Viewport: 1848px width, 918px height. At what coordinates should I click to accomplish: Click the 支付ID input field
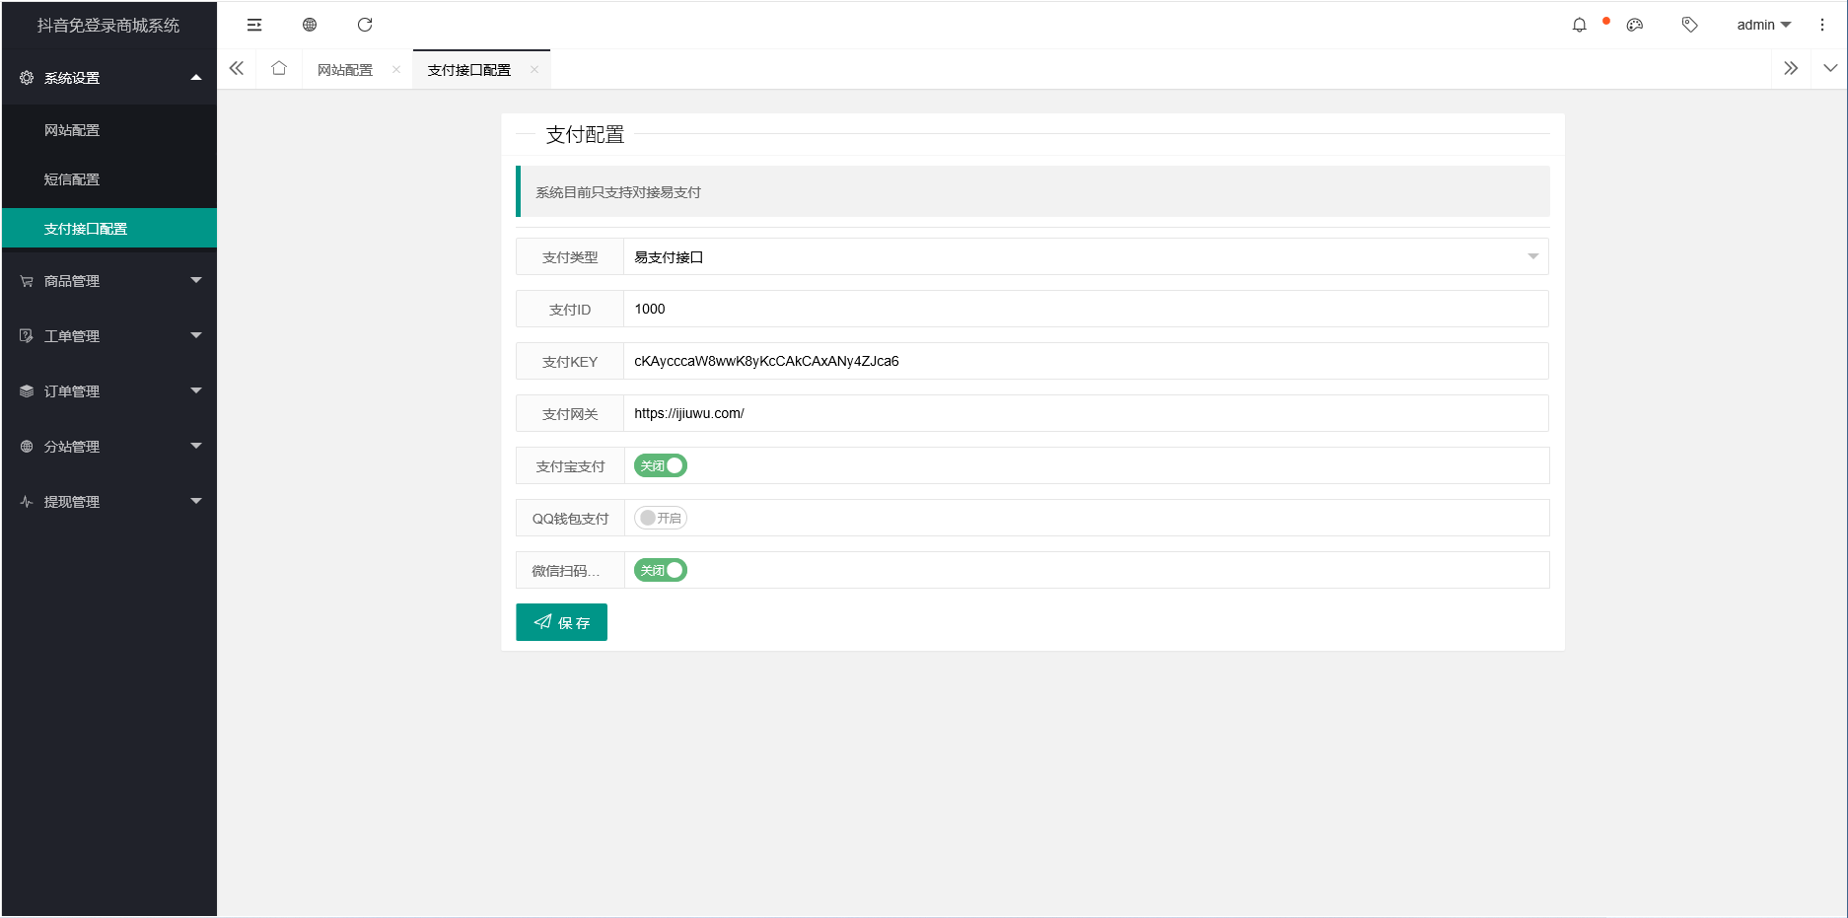tap(1086, 309)
